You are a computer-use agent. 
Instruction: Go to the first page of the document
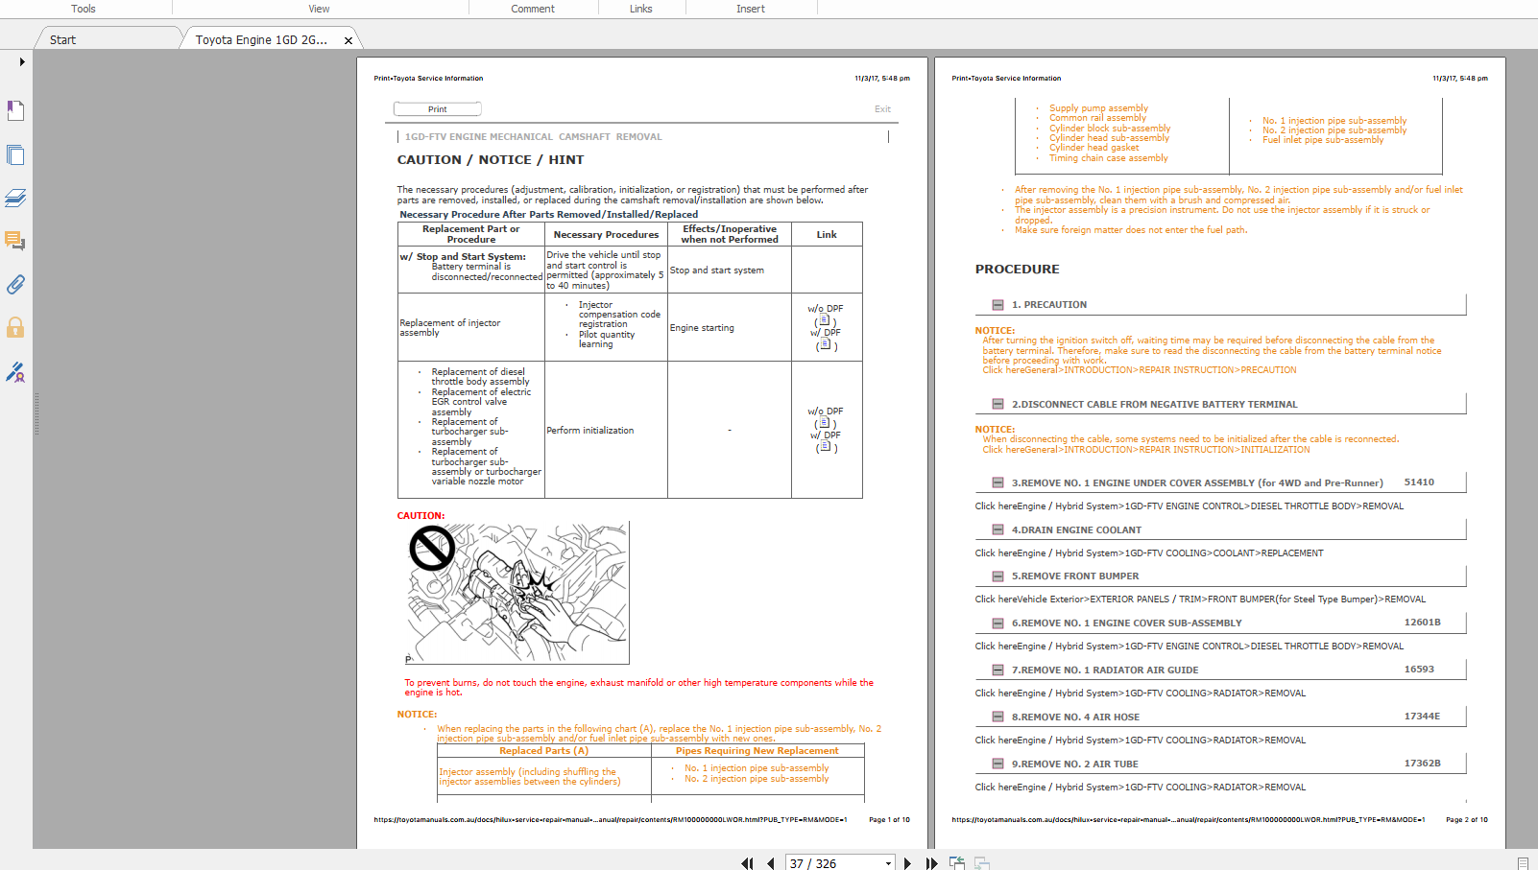pyautogui.click(x=747, y=863)
